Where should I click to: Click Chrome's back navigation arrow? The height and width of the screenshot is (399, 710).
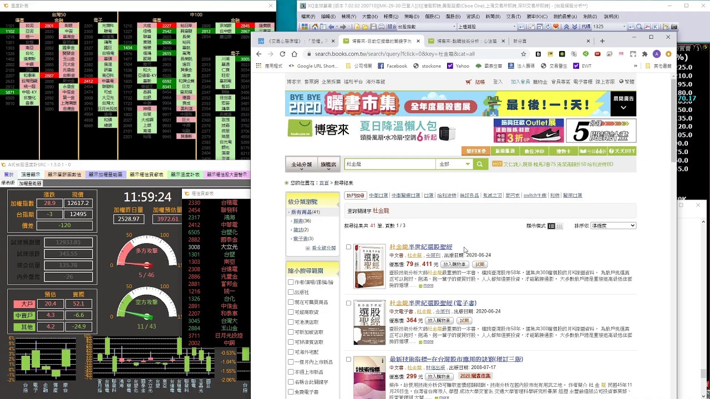pyautogui.click(x=258, y=54)
